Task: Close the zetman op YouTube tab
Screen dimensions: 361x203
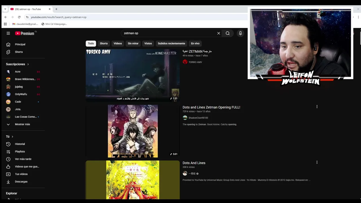Action: click(50, 9)
